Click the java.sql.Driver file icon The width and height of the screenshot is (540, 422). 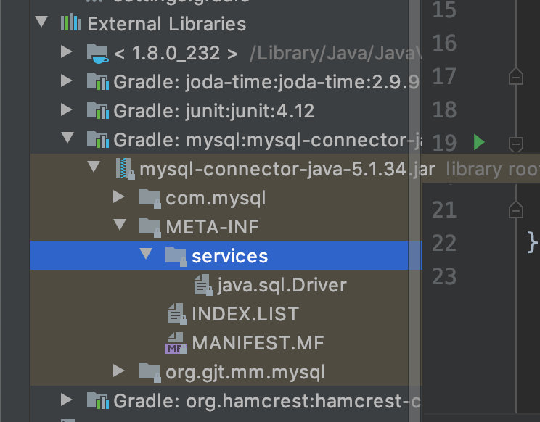(x=203, y=285)
